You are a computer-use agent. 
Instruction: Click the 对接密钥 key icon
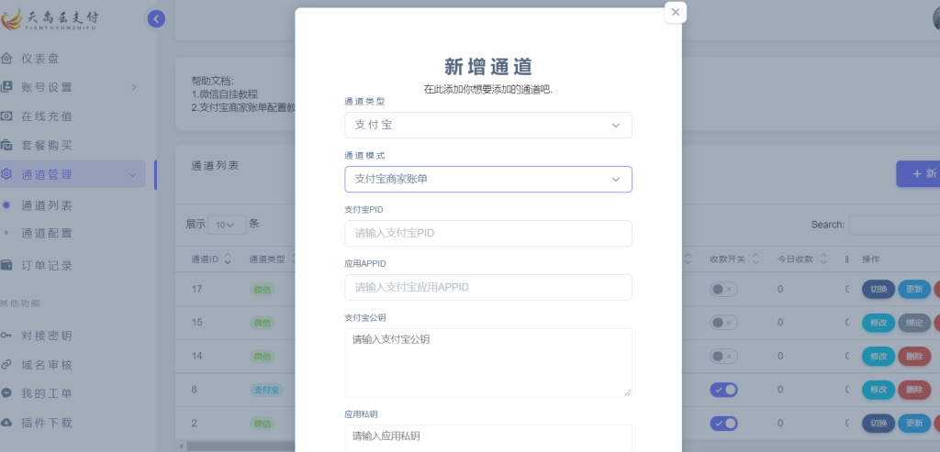click(7, 336)
